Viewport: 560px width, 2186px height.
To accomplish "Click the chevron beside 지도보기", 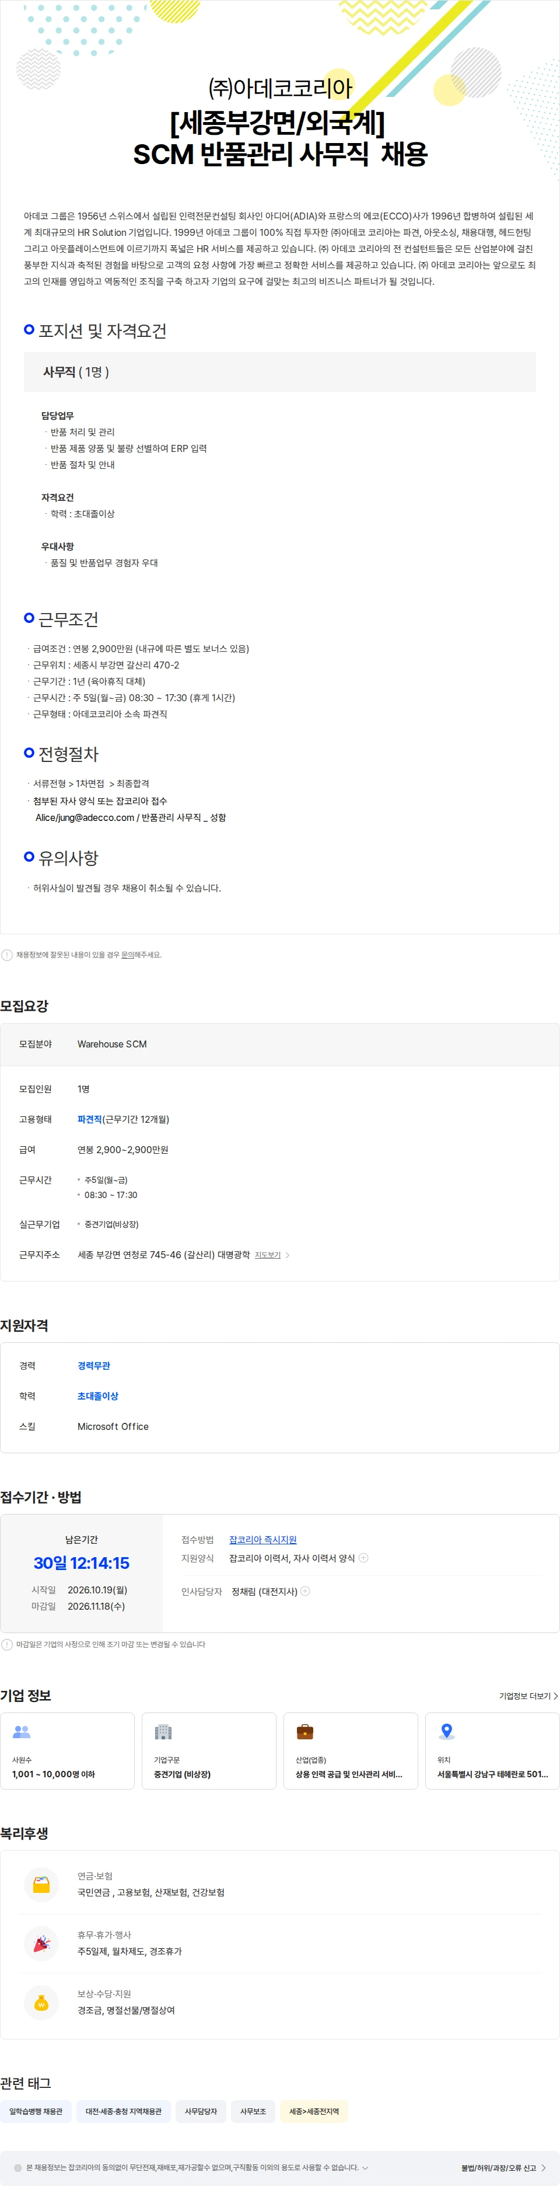I will click(x=288, y=1255).
